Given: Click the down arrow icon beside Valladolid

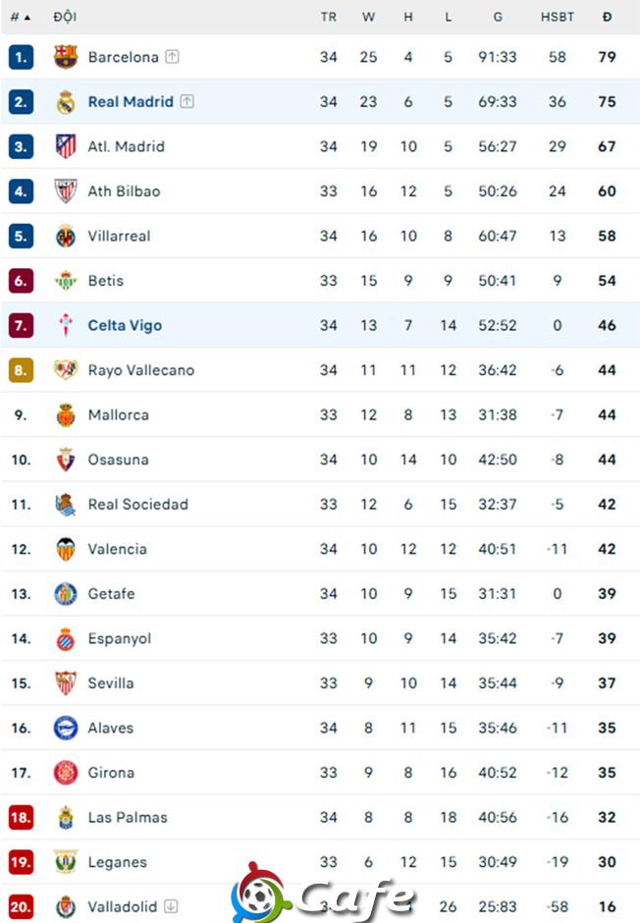Looking at the screenshot, I should pyautogui.click(x=171, y=906).
